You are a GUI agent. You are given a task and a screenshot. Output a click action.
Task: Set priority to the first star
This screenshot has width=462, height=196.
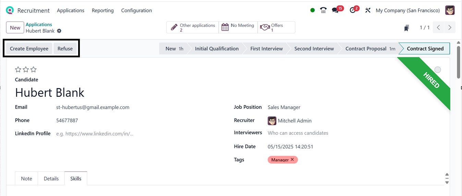tap(18, 70)
